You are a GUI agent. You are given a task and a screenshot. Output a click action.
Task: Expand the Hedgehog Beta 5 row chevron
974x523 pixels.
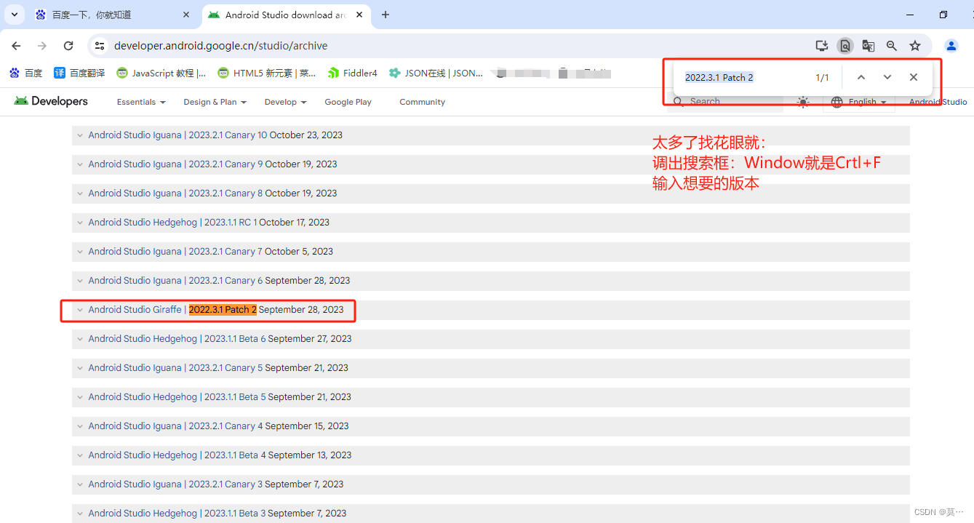tap(80, 397)
